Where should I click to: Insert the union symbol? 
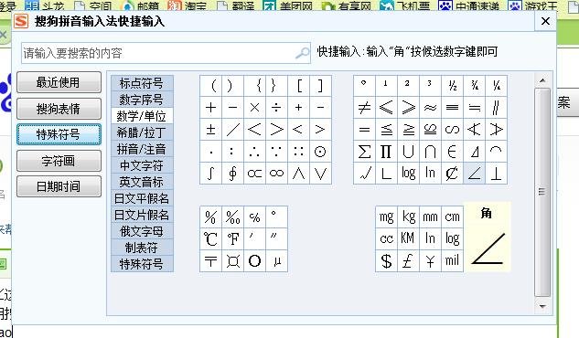(x=408, y=152)
